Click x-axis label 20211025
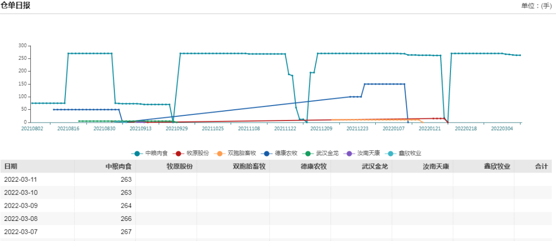The width and height of the screenshot is (556, 241). tap(213, 129)
